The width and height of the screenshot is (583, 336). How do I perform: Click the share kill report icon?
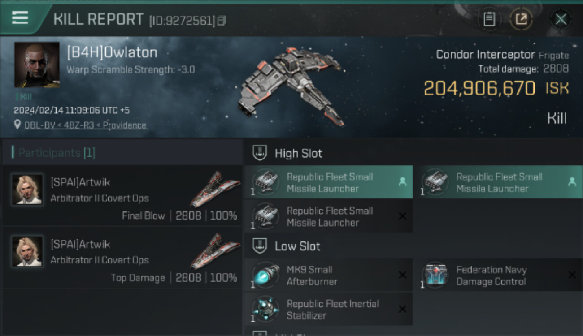(x=521, y=19)
